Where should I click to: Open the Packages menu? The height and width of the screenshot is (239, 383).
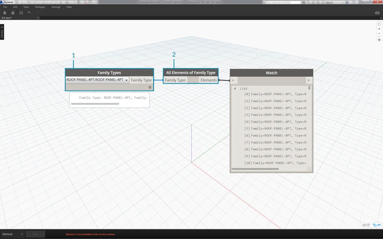pyautogui.click(x=40, y=7)
